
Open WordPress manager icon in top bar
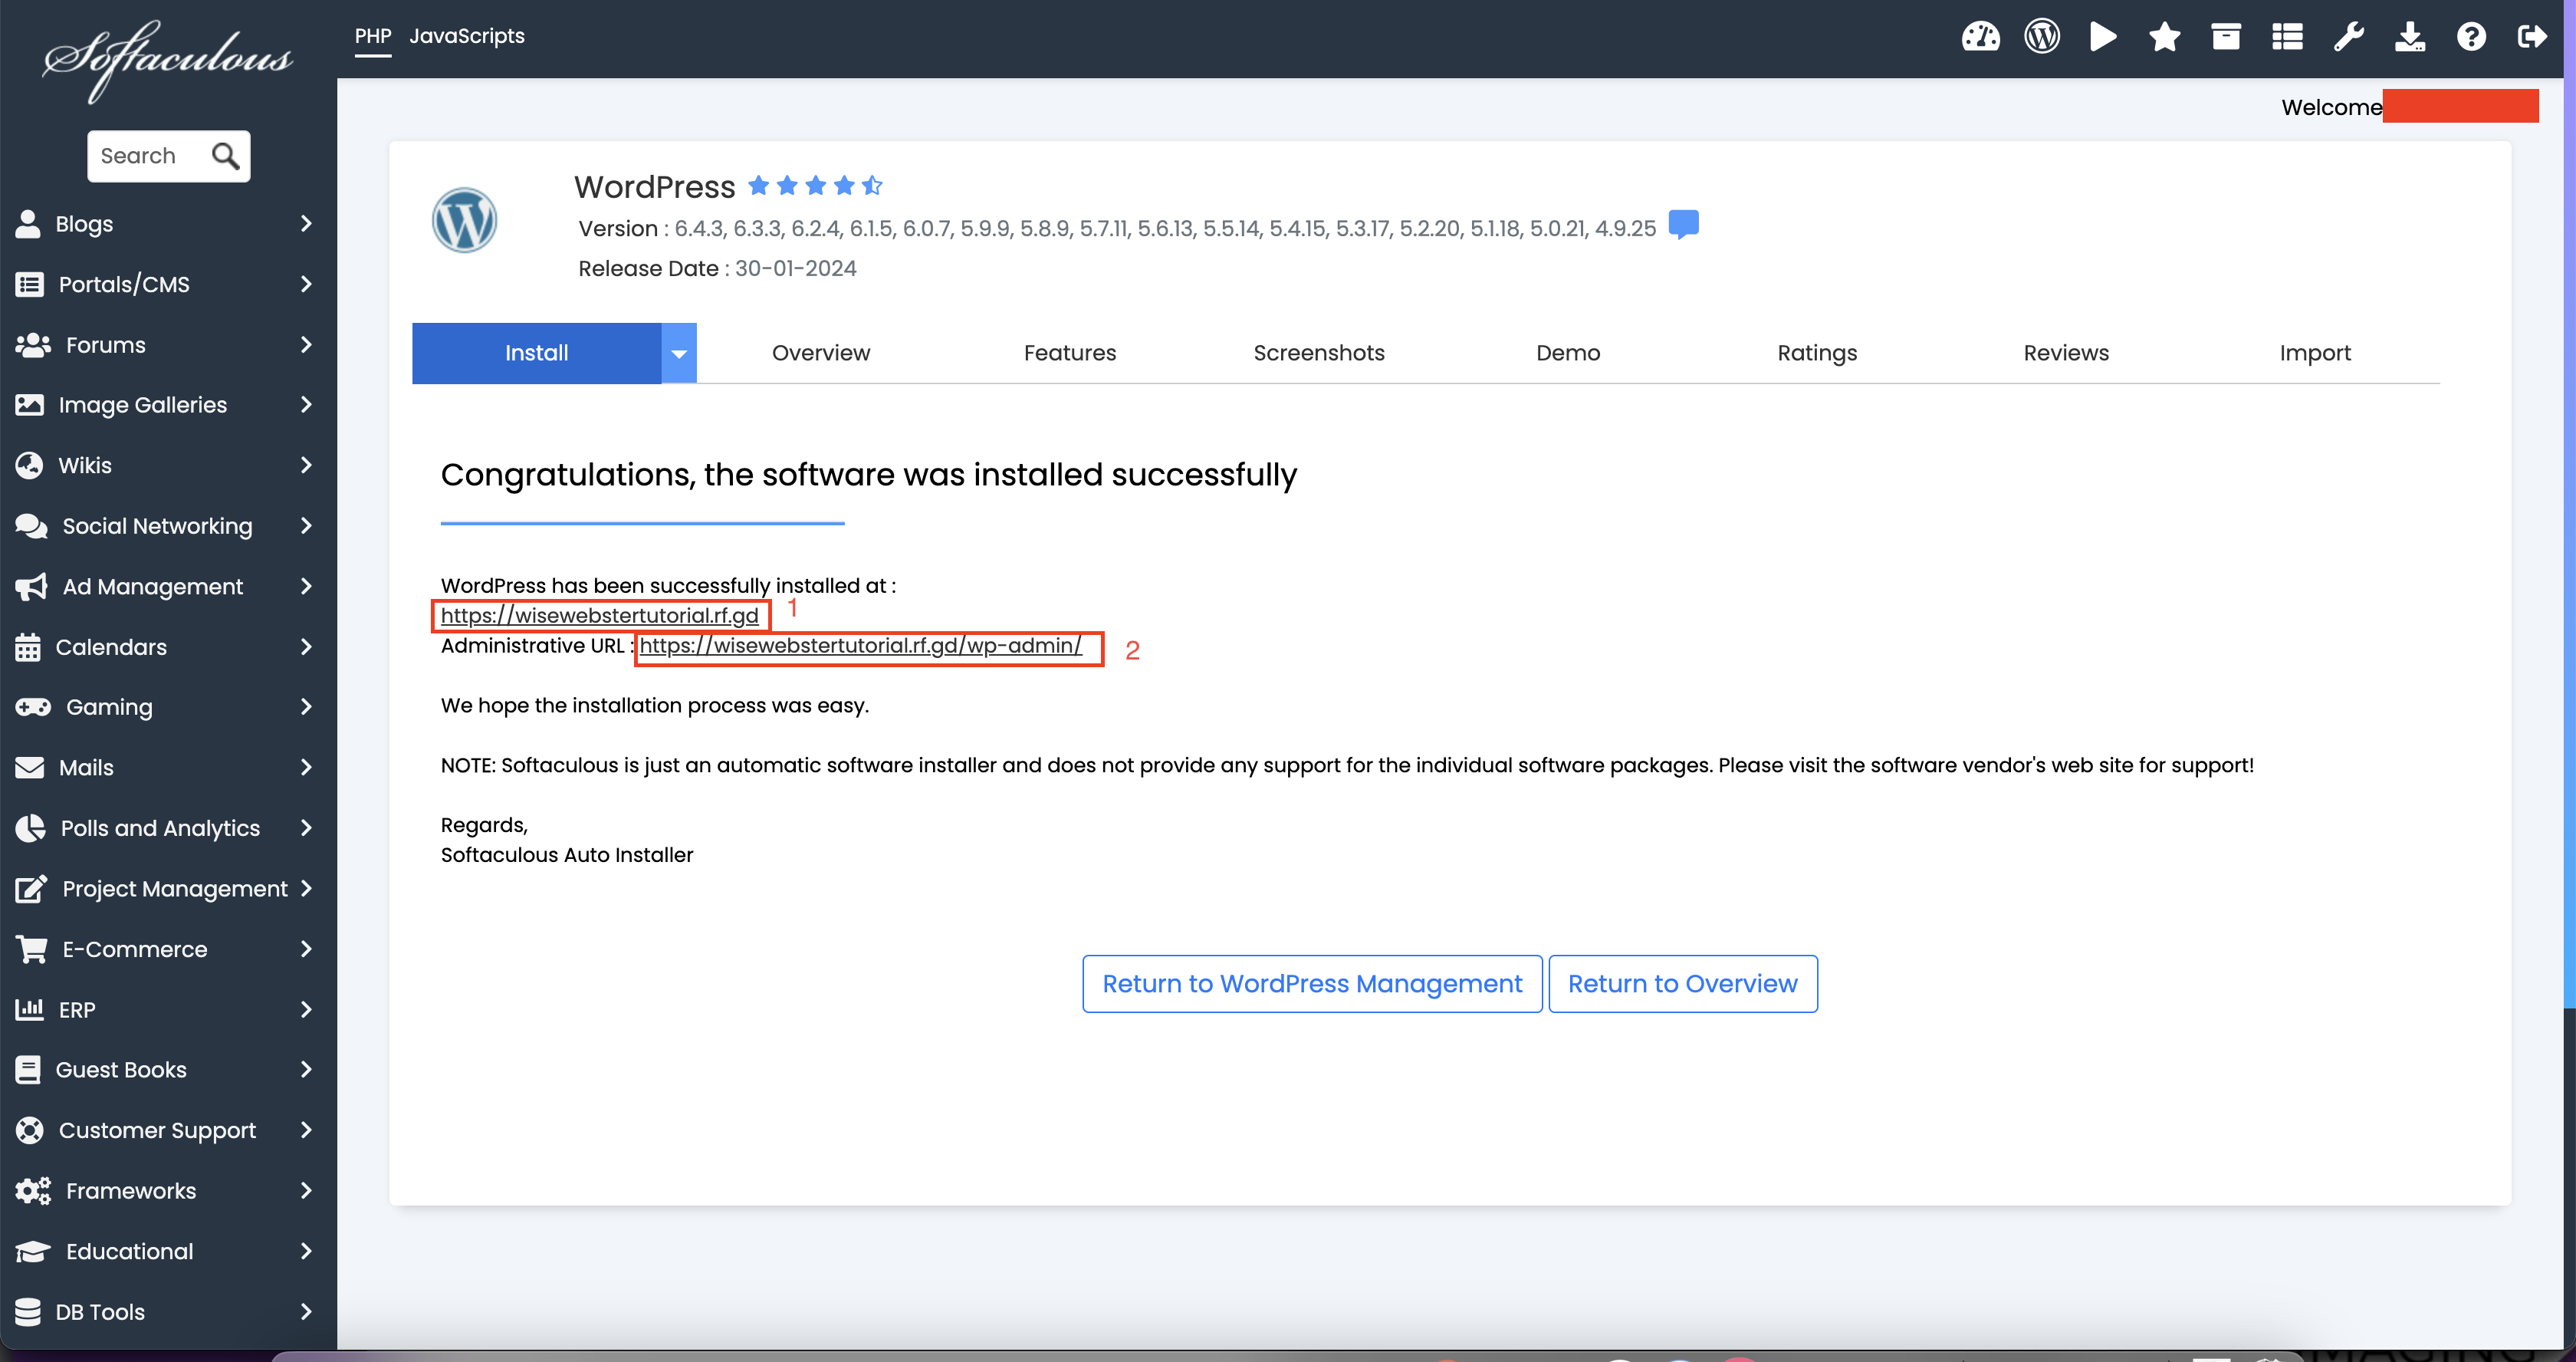click(2041, 37)
